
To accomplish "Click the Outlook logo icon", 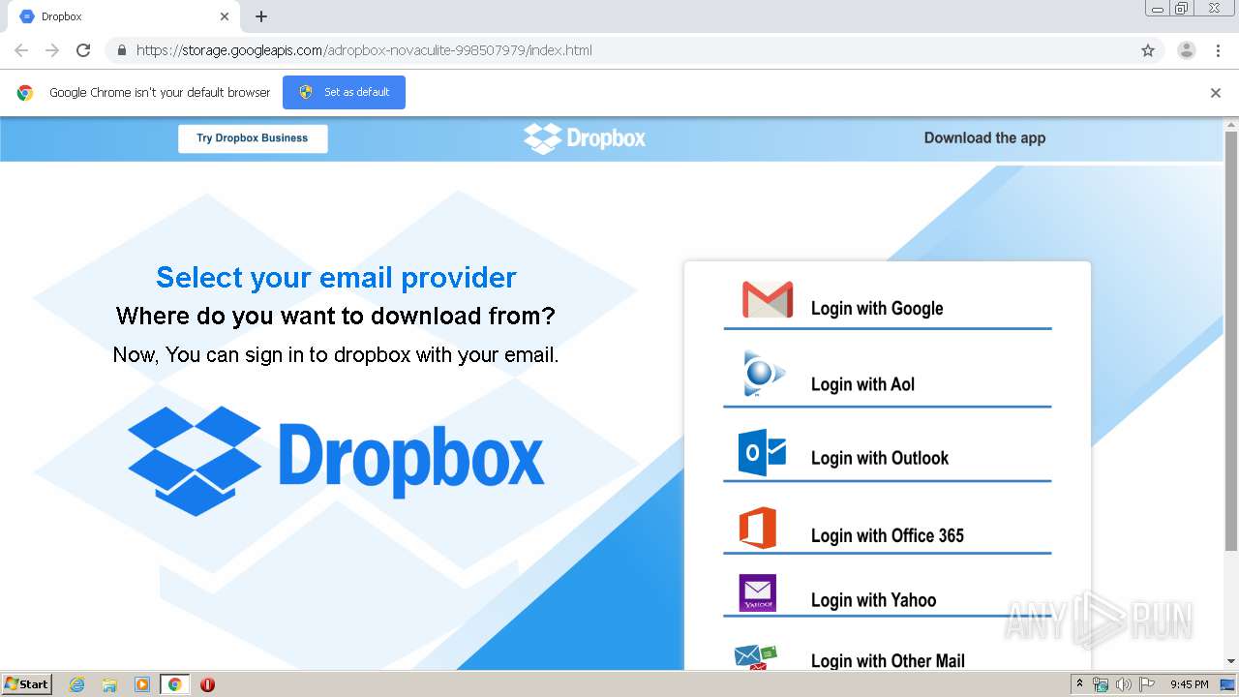I will (x=763, y=452).
